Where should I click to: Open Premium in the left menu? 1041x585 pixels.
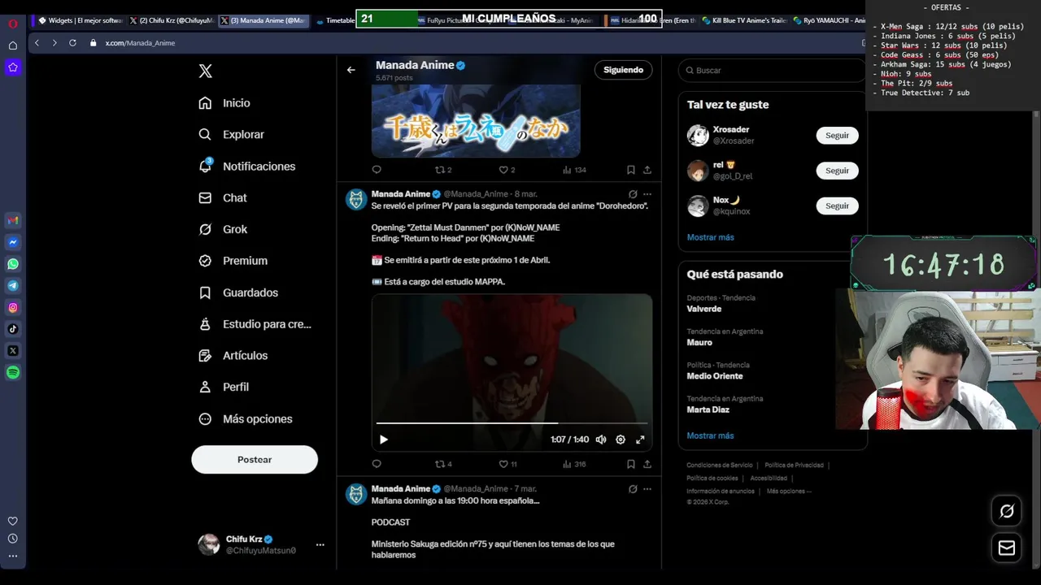pyautogui.click(x=233, y=261)
